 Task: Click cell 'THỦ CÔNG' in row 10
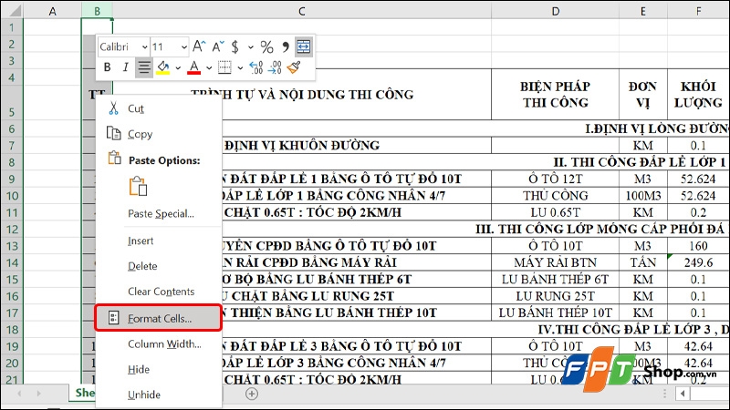[x=556, y=196]
